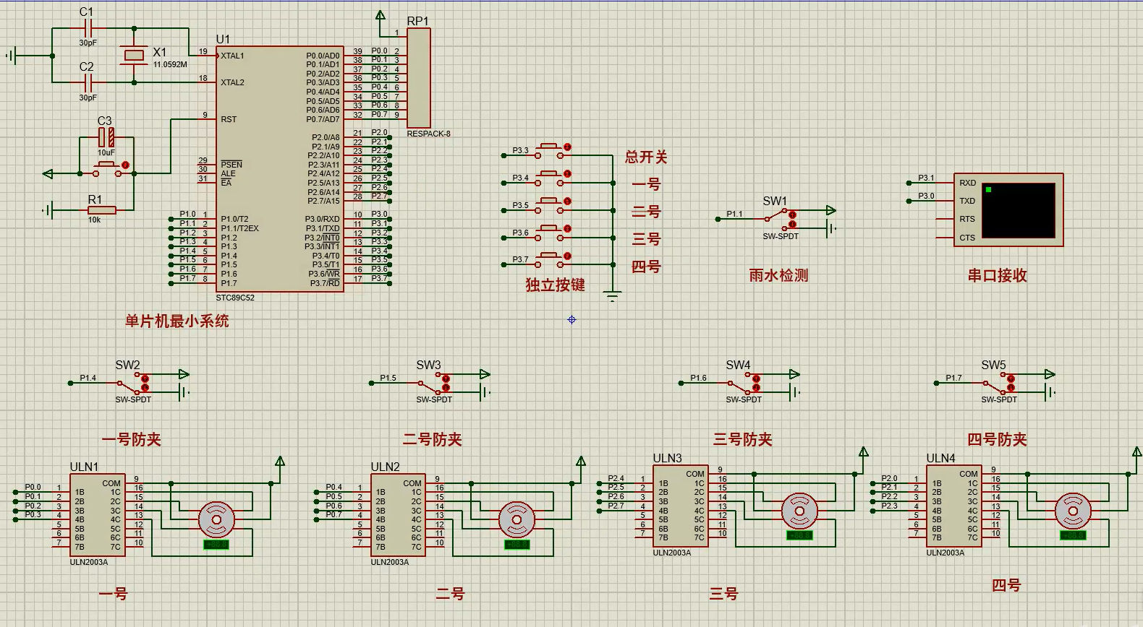Select the X1 crystal oscillator component
The height and width of the screenshot is (627, 1143).
click(134, 56)
